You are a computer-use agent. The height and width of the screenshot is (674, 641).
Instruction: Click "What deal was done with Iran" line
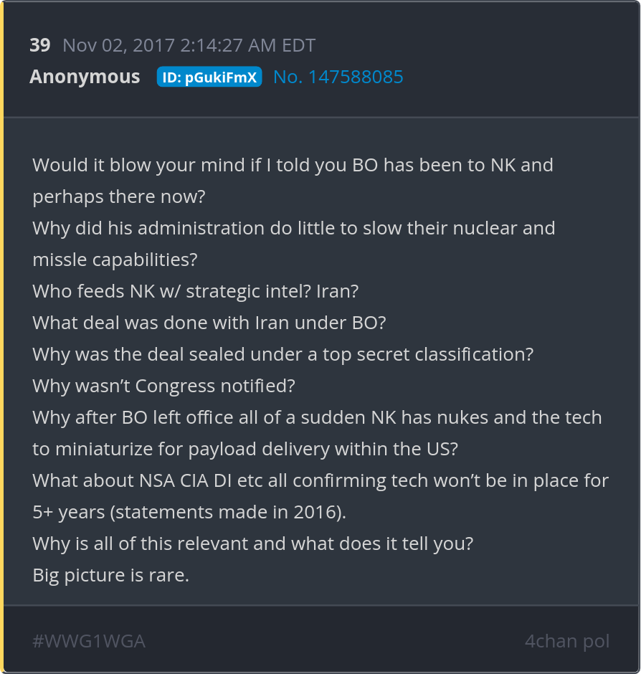pos(209,323)
